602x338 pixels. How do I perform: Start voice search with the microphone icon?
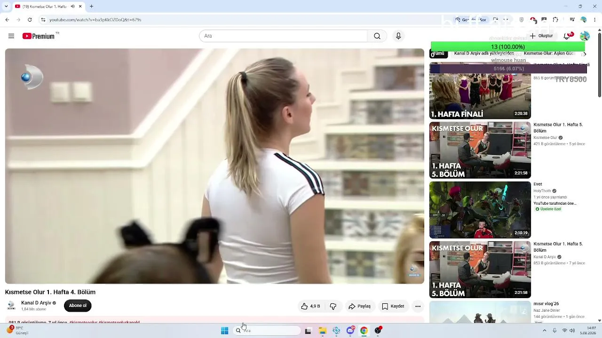398,36
